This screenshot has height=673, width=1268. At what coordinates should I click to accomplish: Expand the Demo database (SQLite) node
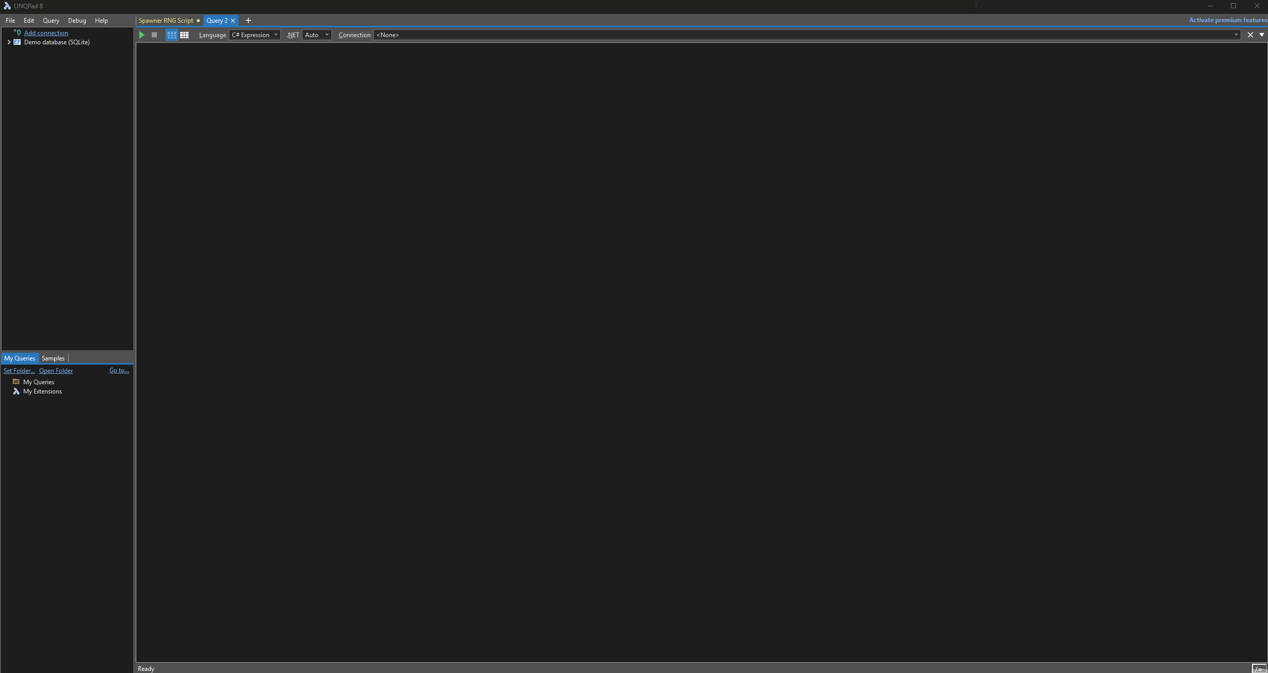pyautogui.click(x=9, y=42)
